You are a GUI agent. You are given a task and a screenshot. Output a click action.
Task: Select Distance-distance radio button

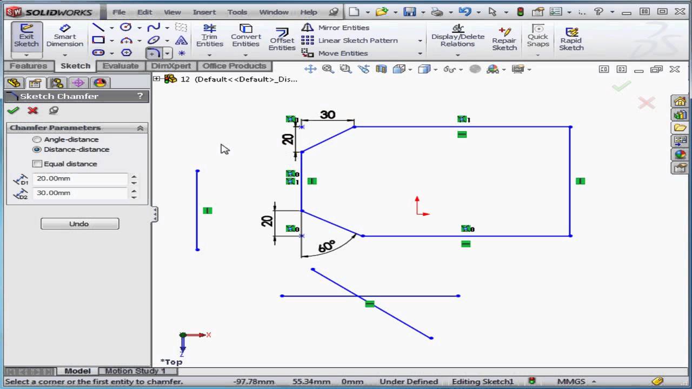[x=37, y=150]
